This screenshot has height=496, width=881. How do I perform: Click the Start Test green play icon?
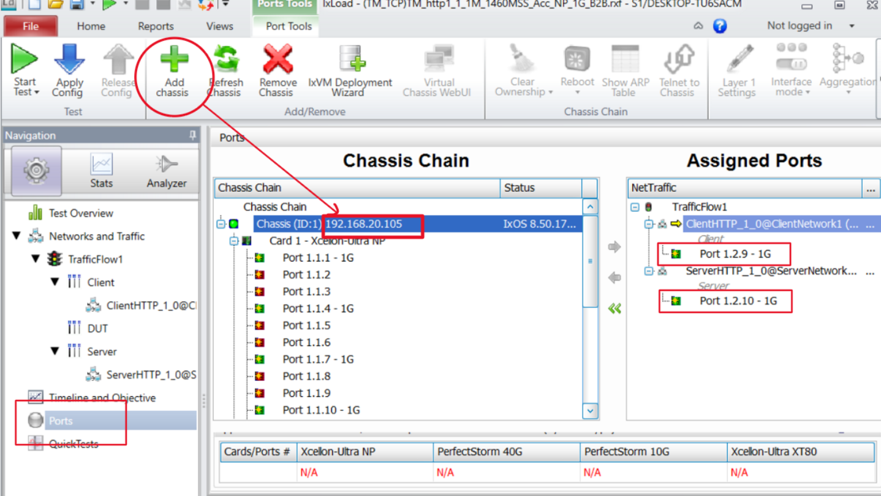[25, 59]
